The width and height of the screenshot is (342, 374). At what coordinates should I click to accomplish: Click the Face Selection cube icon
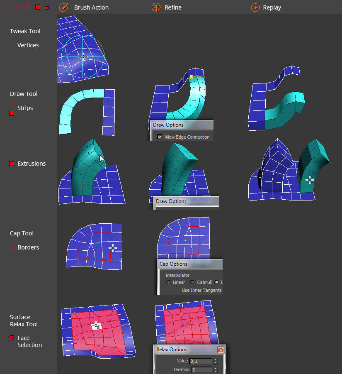click(12, 338)
